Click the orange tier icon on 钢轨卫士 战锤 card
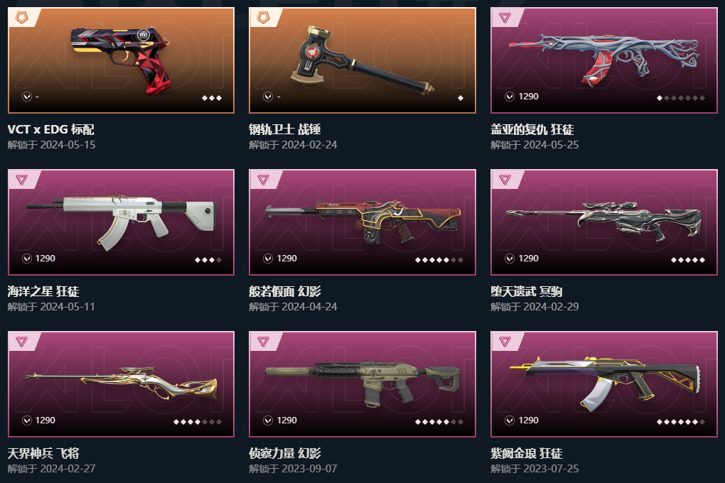 [x=263, y=18]
